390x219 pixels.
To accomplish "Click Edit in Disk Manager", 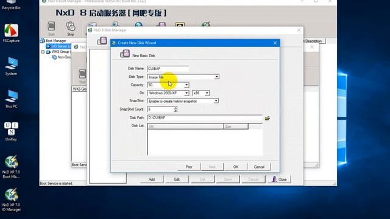I will 177,179.
